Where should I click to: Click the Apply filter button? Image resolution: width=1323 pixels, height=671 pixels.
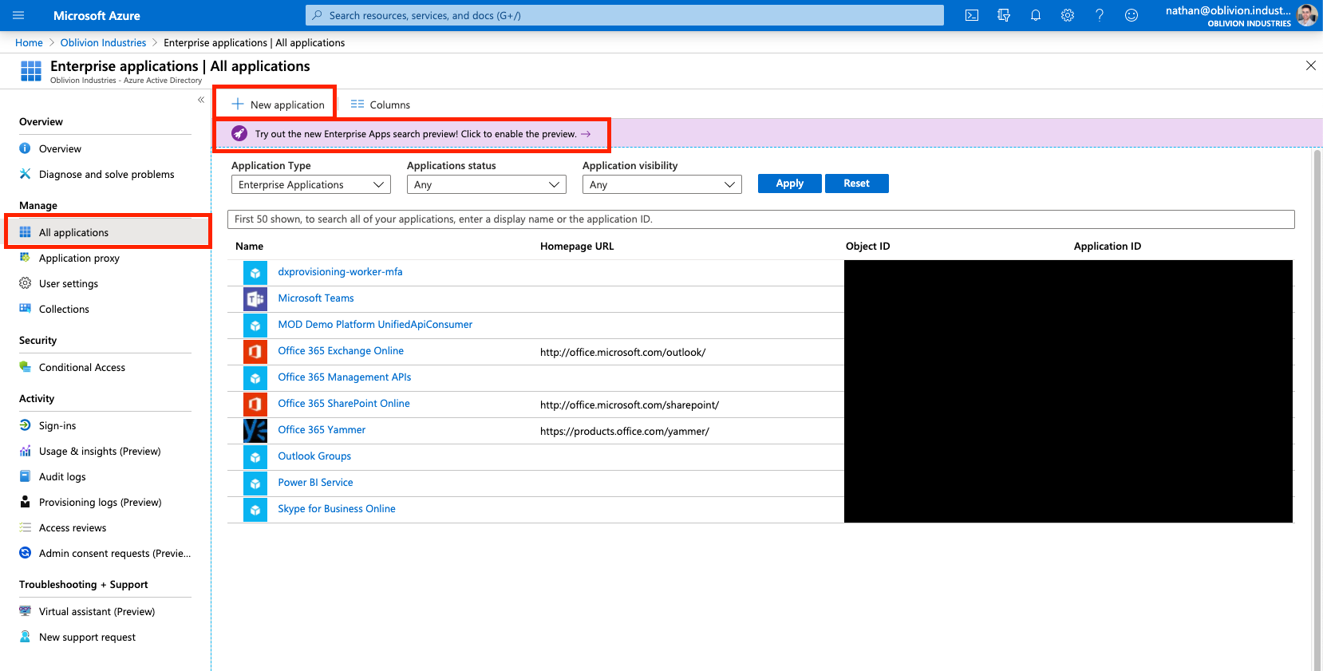point(789,184)
